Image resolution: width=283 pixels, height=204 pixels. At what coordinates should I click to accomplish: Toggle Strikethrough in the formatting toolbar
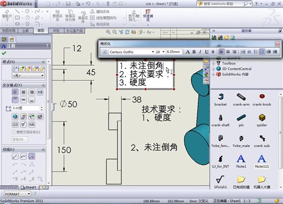[213, 52]
